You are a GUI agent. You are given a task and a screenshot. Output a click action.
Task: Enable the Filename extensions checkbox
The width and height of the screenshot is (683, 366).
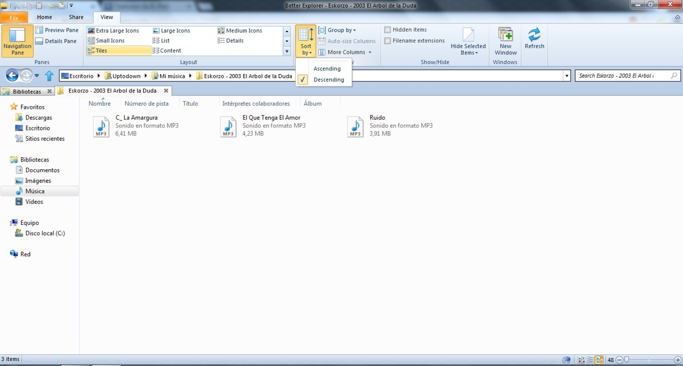point(388,41)
